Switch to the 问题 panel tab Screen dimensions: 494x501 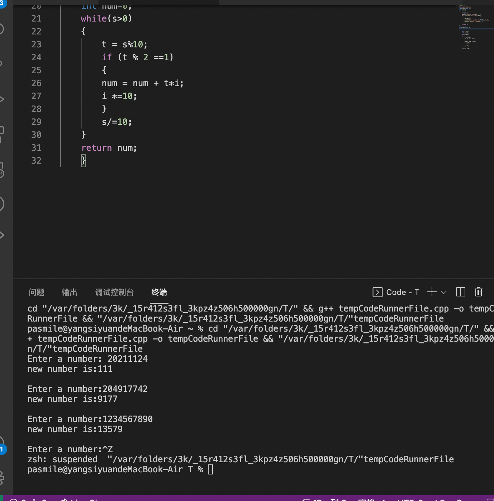(x=37, y=292)
